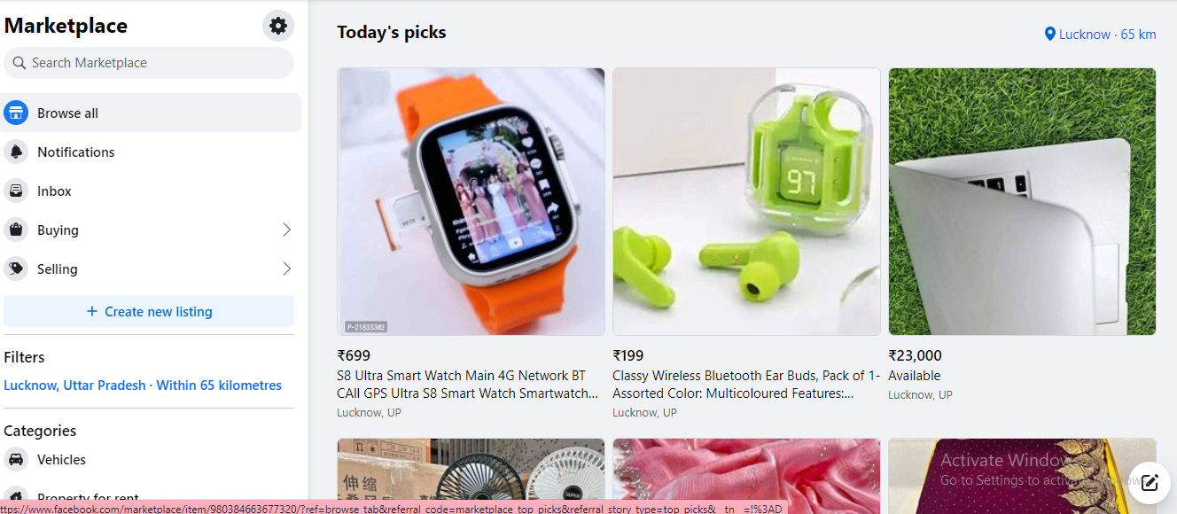1177x514 pixels.
Task: Open Notifications bell icon
Action: pos(16,152)
